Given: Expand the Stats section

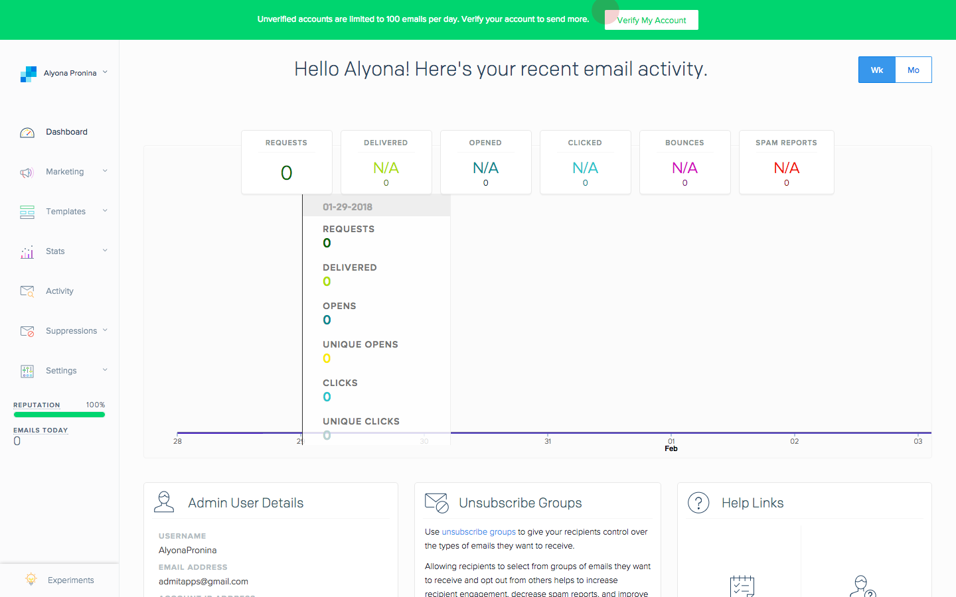Looking at the screenshot, I should coord(105,251).
